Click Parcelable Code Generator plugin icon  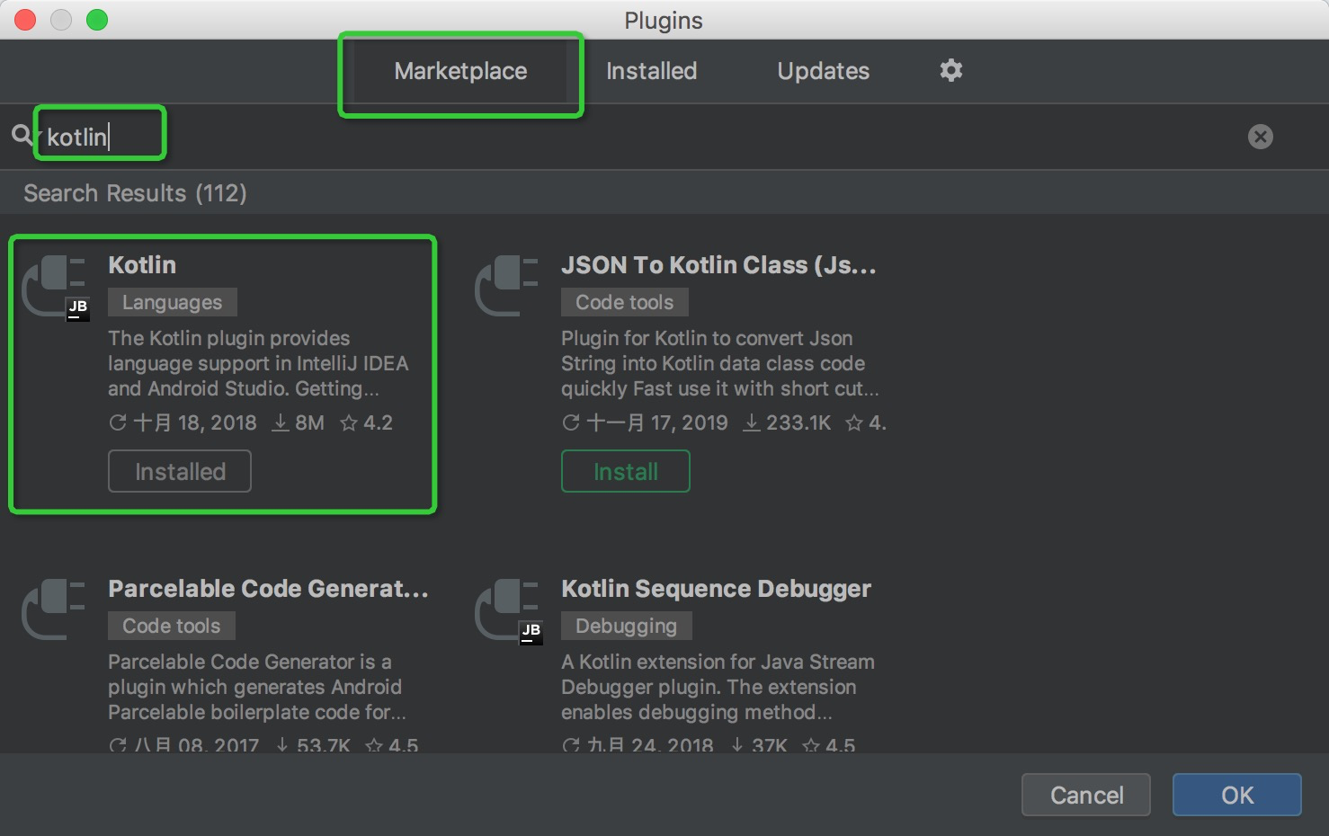(53, 609)
